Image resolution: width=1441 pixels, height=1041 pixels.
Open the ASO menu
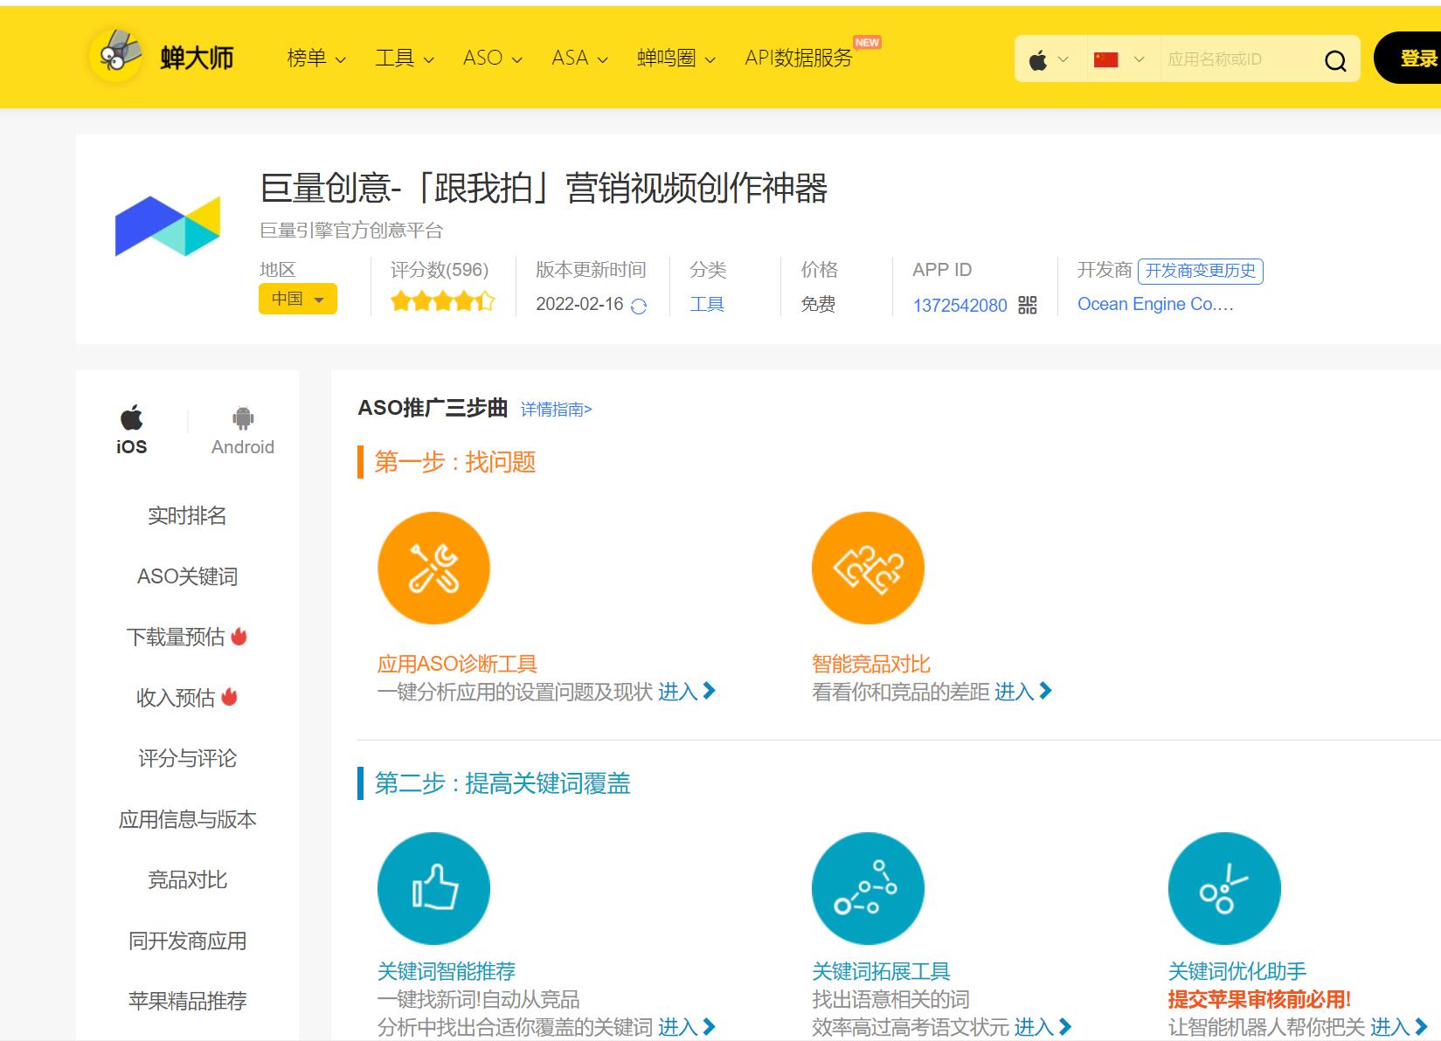coord(493,58)
